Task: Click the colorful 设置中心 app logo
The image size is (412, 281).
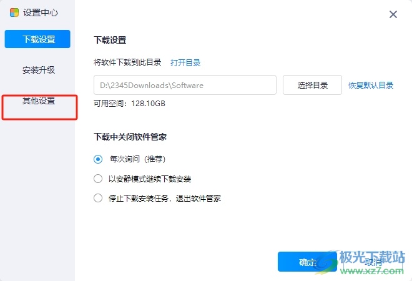Action: (x=14, y=13)
